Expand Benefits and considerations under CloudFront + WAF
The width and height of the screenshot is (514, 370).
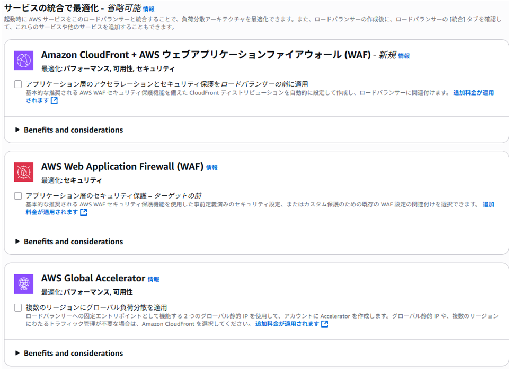tap(69, 130)
